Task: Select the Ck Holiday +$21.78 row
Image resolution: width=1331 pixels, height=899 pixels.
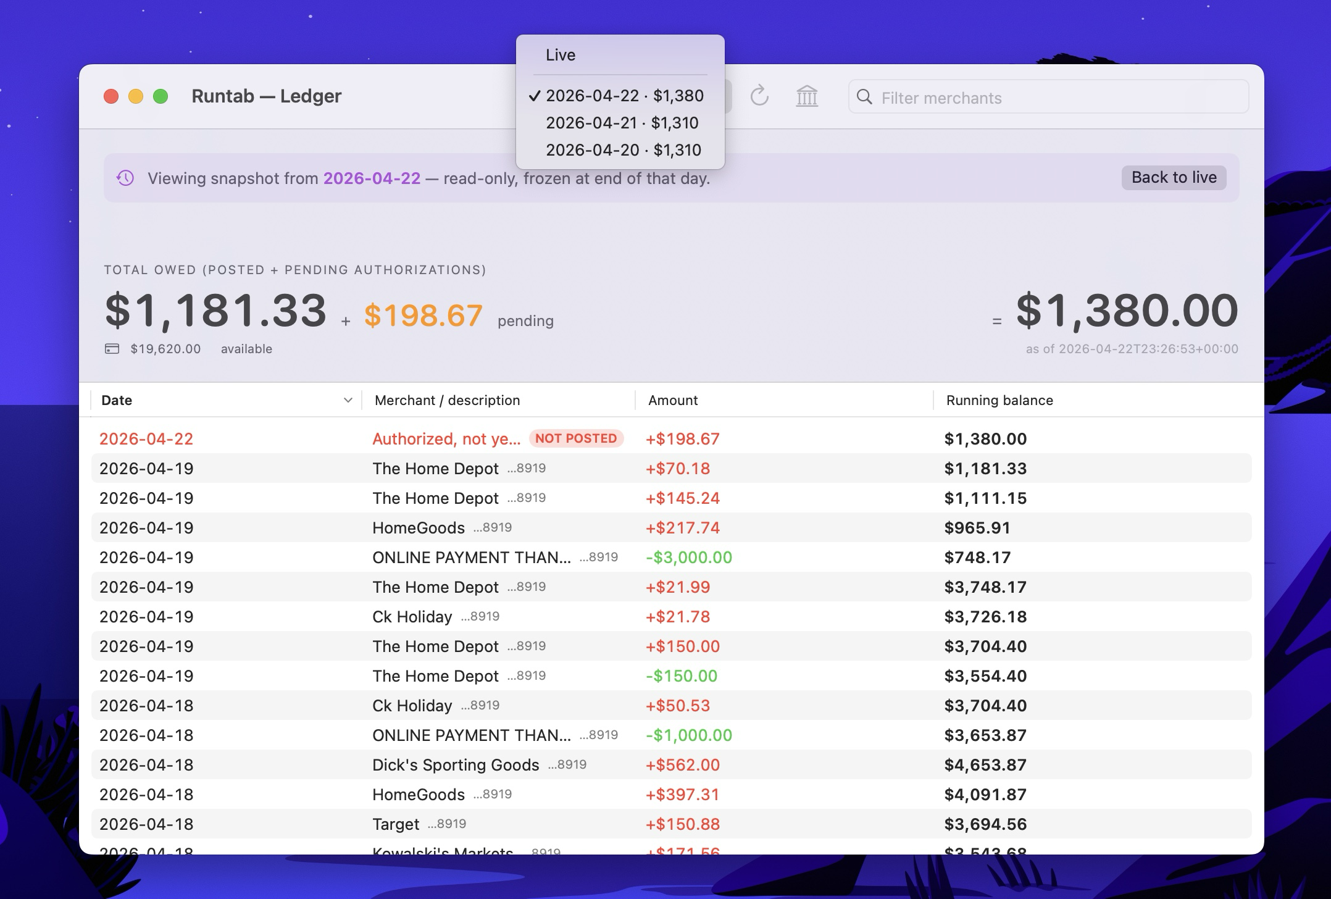Action: (672, 616)
